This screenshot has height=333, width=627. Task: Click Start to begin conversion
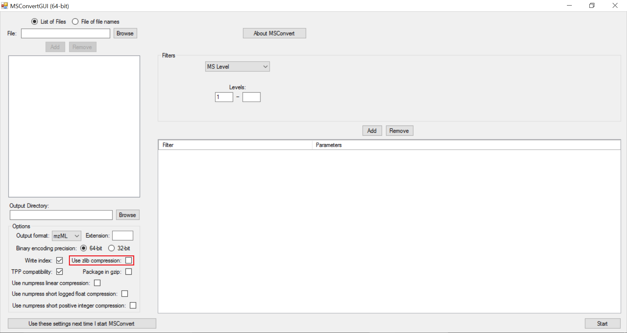click(x=603, y=324)
